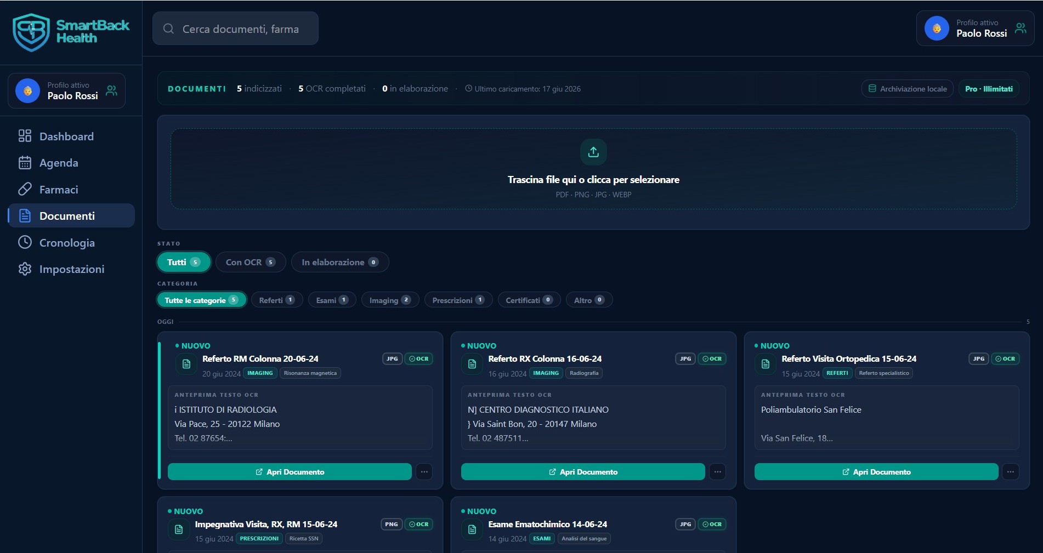Screen dimensions: 1043x553
Task: Click Paolo Rossi avatar in sidebar profile card
Action: point(27,91)
